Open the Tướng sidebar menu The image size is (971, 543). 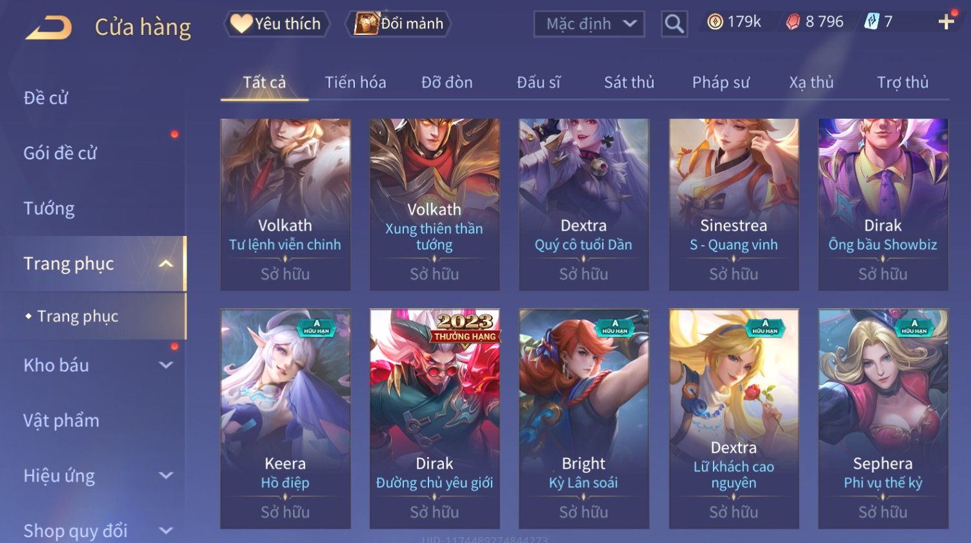(49, 208)
